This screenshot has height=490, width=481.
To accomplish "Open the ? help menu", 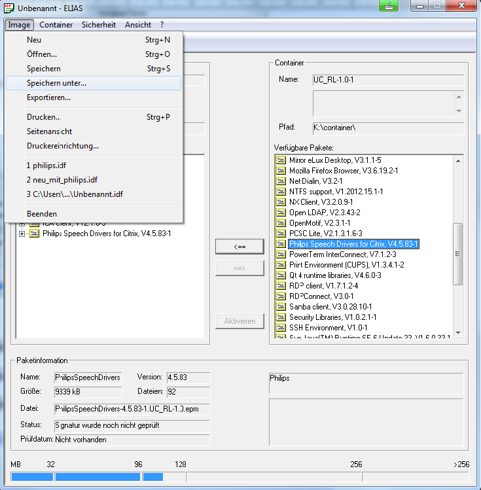I will click(162, 25).
